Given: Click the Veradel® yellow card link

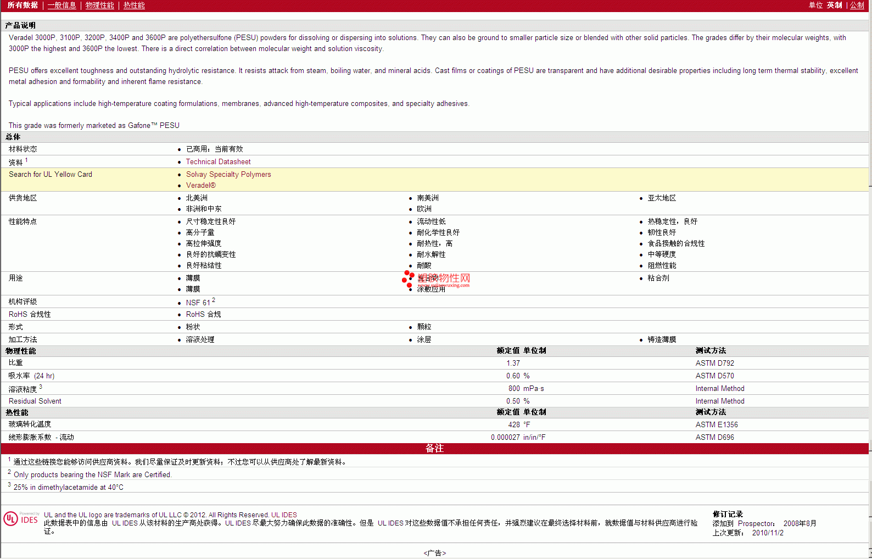Looking at the screenshot, I should click(200, 185).
